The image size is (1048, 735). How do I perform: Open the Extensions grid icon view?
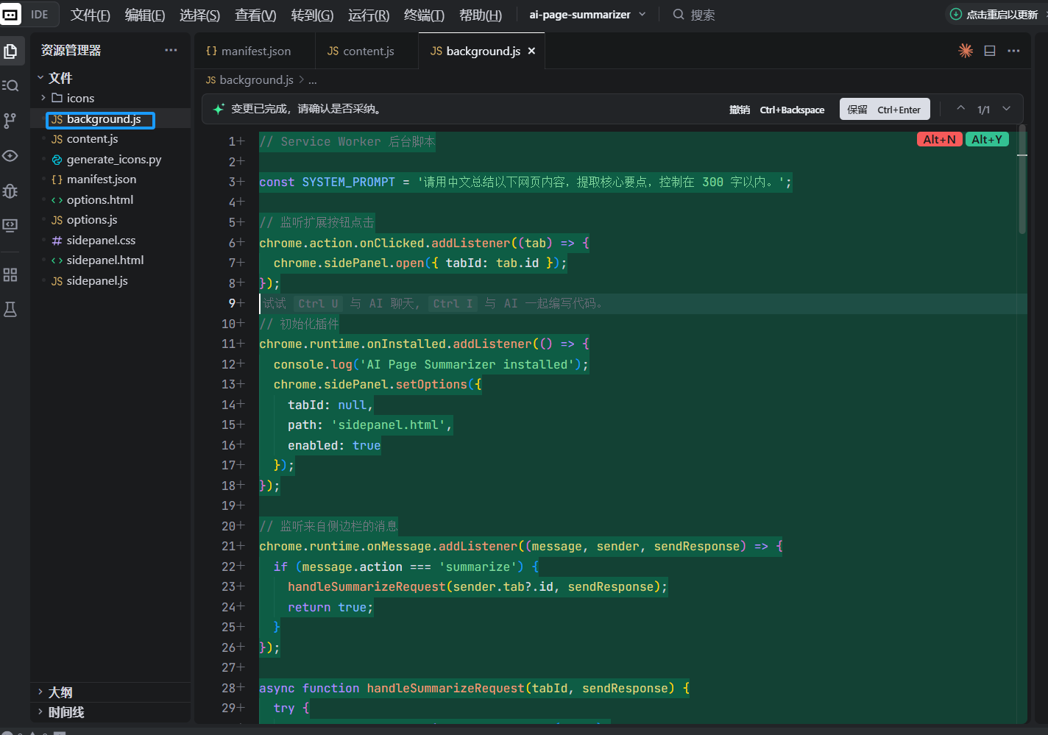tap(11, 275)
